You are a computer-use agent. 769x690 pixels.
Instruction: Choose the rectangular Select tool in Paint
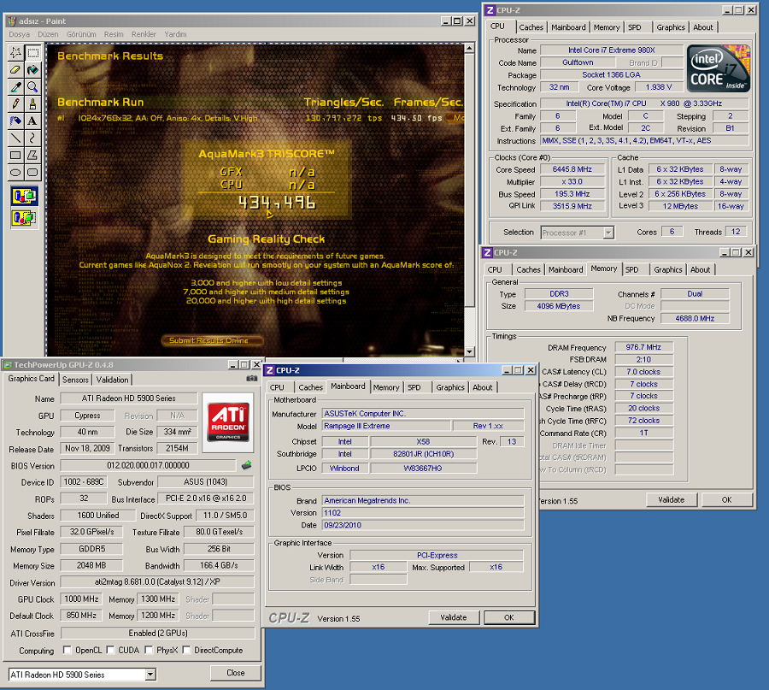pos(32,52)
